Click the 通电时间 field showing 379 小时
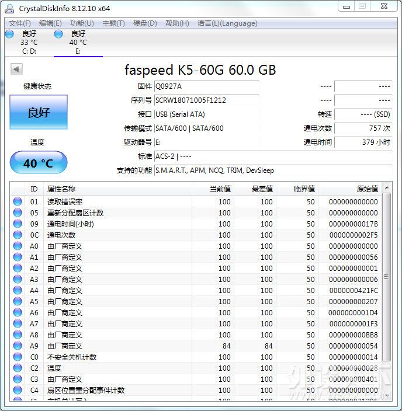Viewport: 402px width, 411px height. tap(363, 142)
